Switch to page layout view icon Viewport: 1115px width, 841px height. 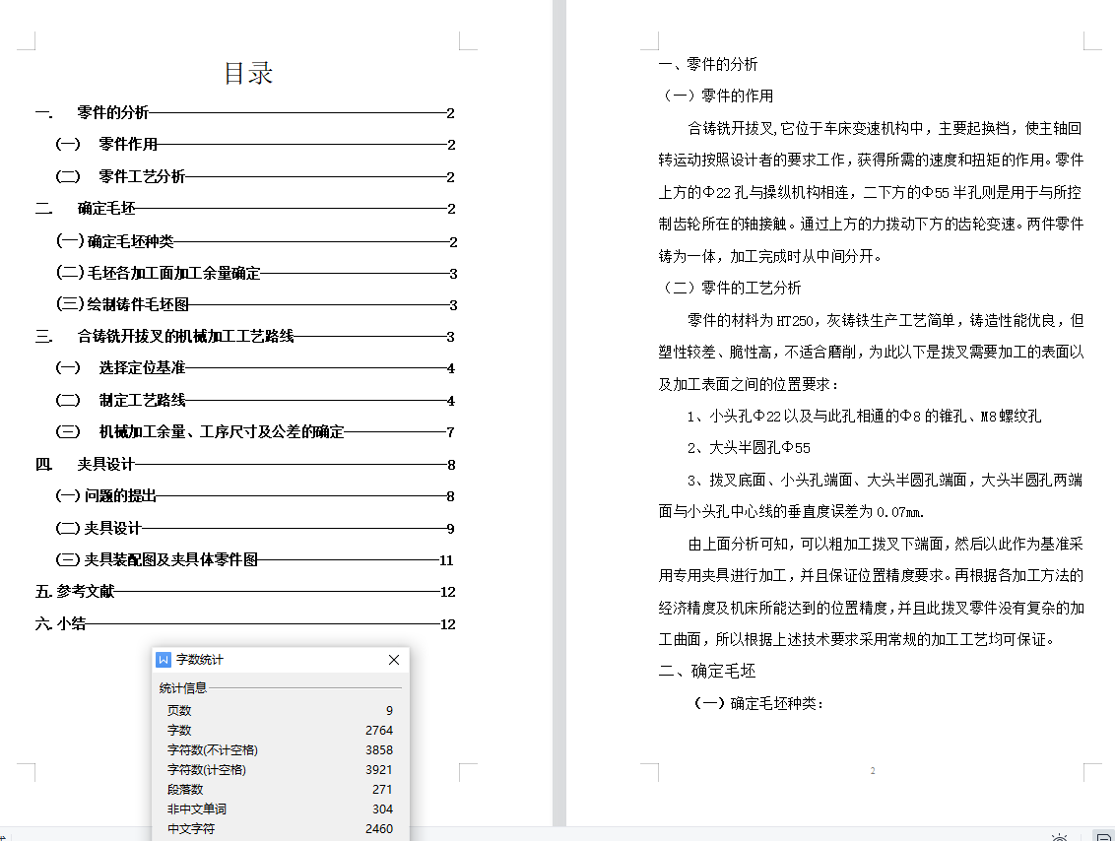point(1104,837)
